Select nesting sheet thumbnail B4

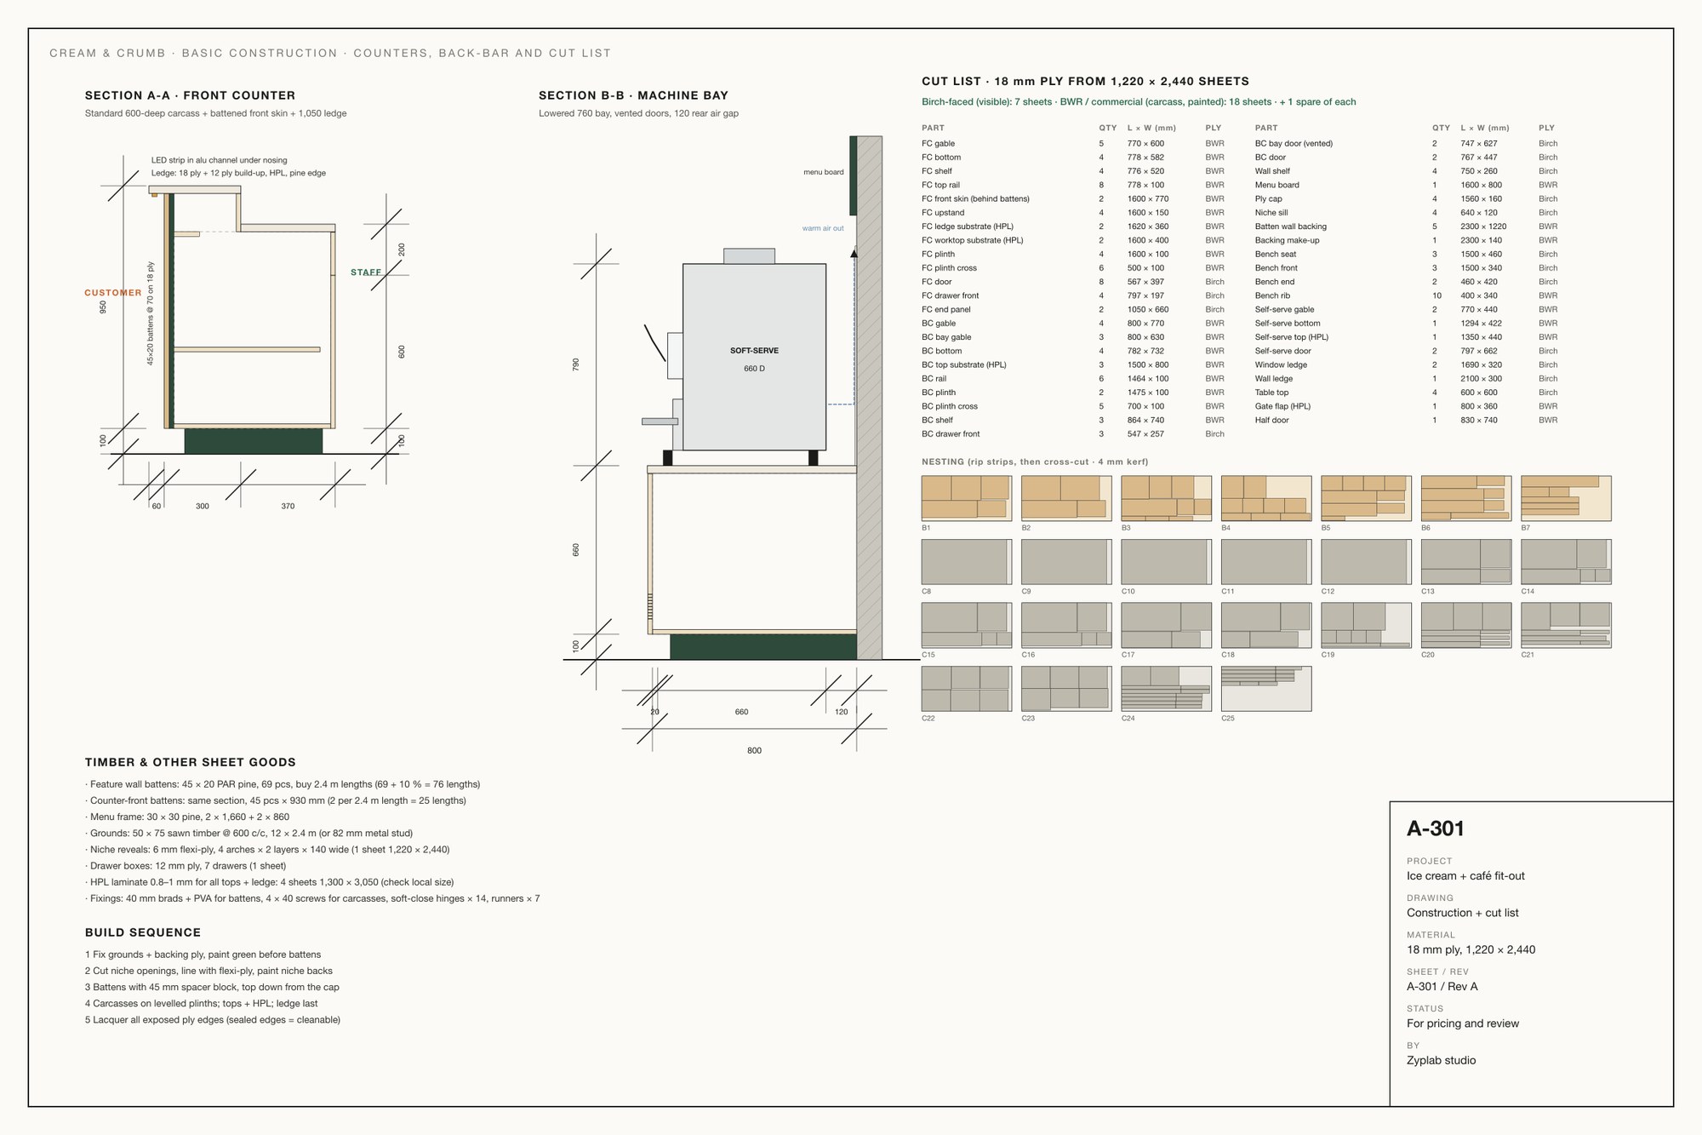(1266, 498)
